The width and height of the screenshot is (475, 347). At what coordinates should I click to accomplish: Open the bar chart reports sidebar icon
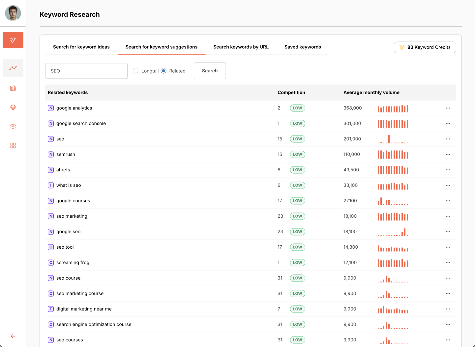point(13,88)
